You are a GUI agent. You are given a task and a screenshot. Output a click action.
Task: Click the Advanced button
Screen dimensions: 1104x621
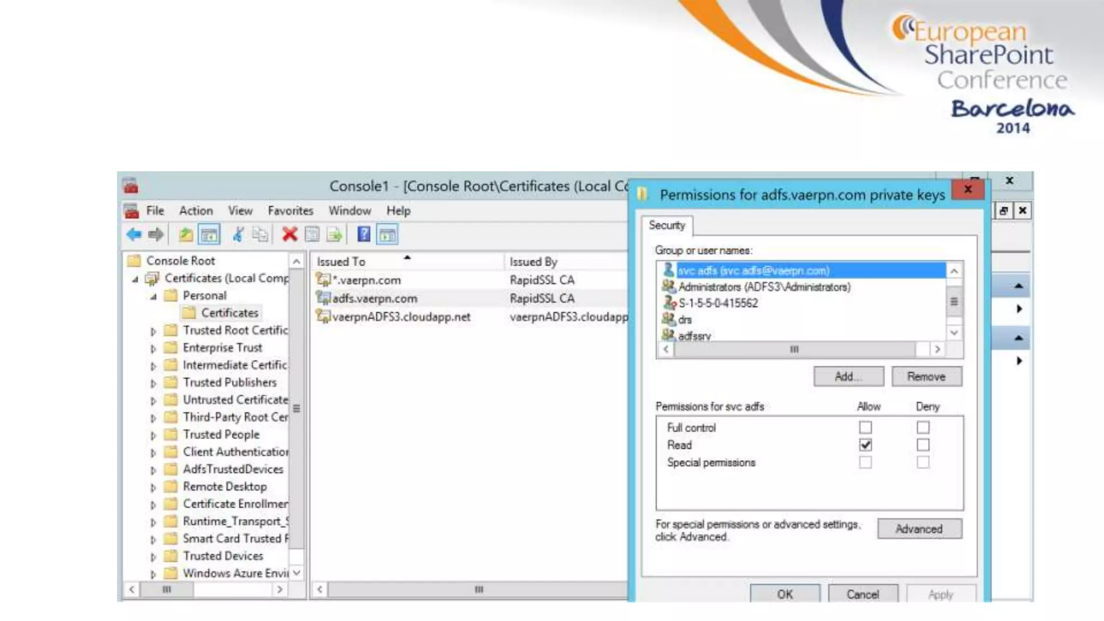click(919, 529)
